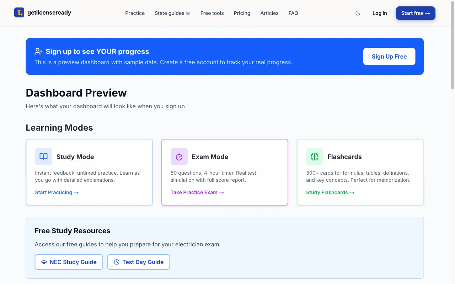Click the Flashcards card title
Viewport: 455px width, 284px height.
[344, 157]
